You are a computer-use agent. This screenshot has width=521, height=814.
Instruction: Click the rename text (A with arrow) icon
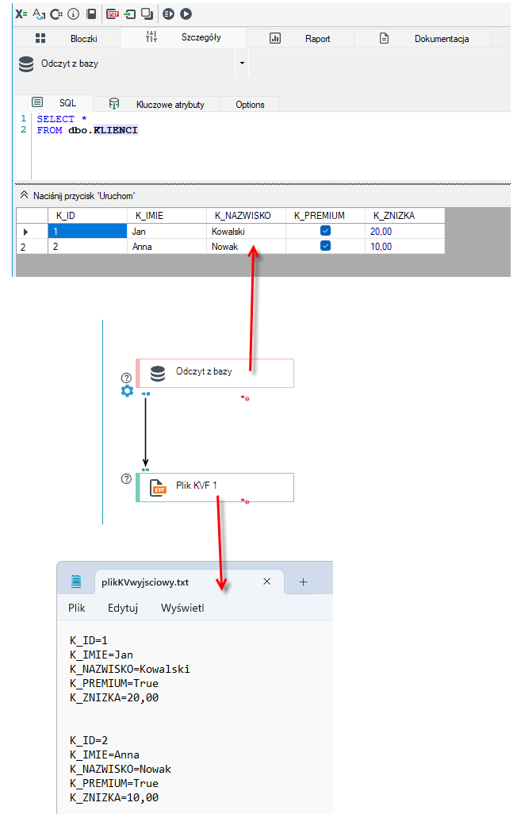[x=39, y=14]
